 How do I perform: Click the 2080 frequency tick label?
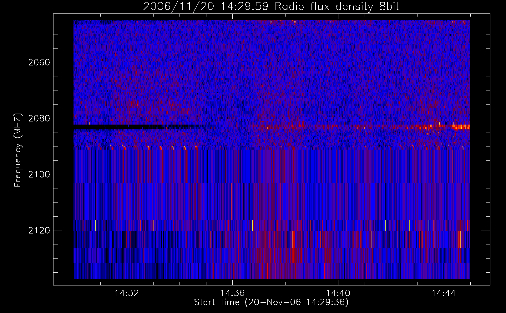39,118
